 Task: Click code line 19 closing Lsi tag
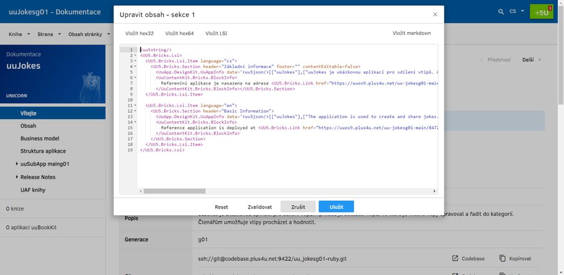[x=162, y=150]
